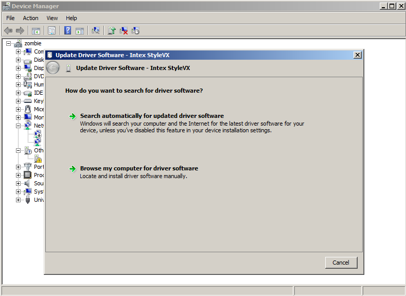This screenshot has width=406, height=296.
Task: Choose Search automatically for updated driver software
Action: tap(152, 116)
